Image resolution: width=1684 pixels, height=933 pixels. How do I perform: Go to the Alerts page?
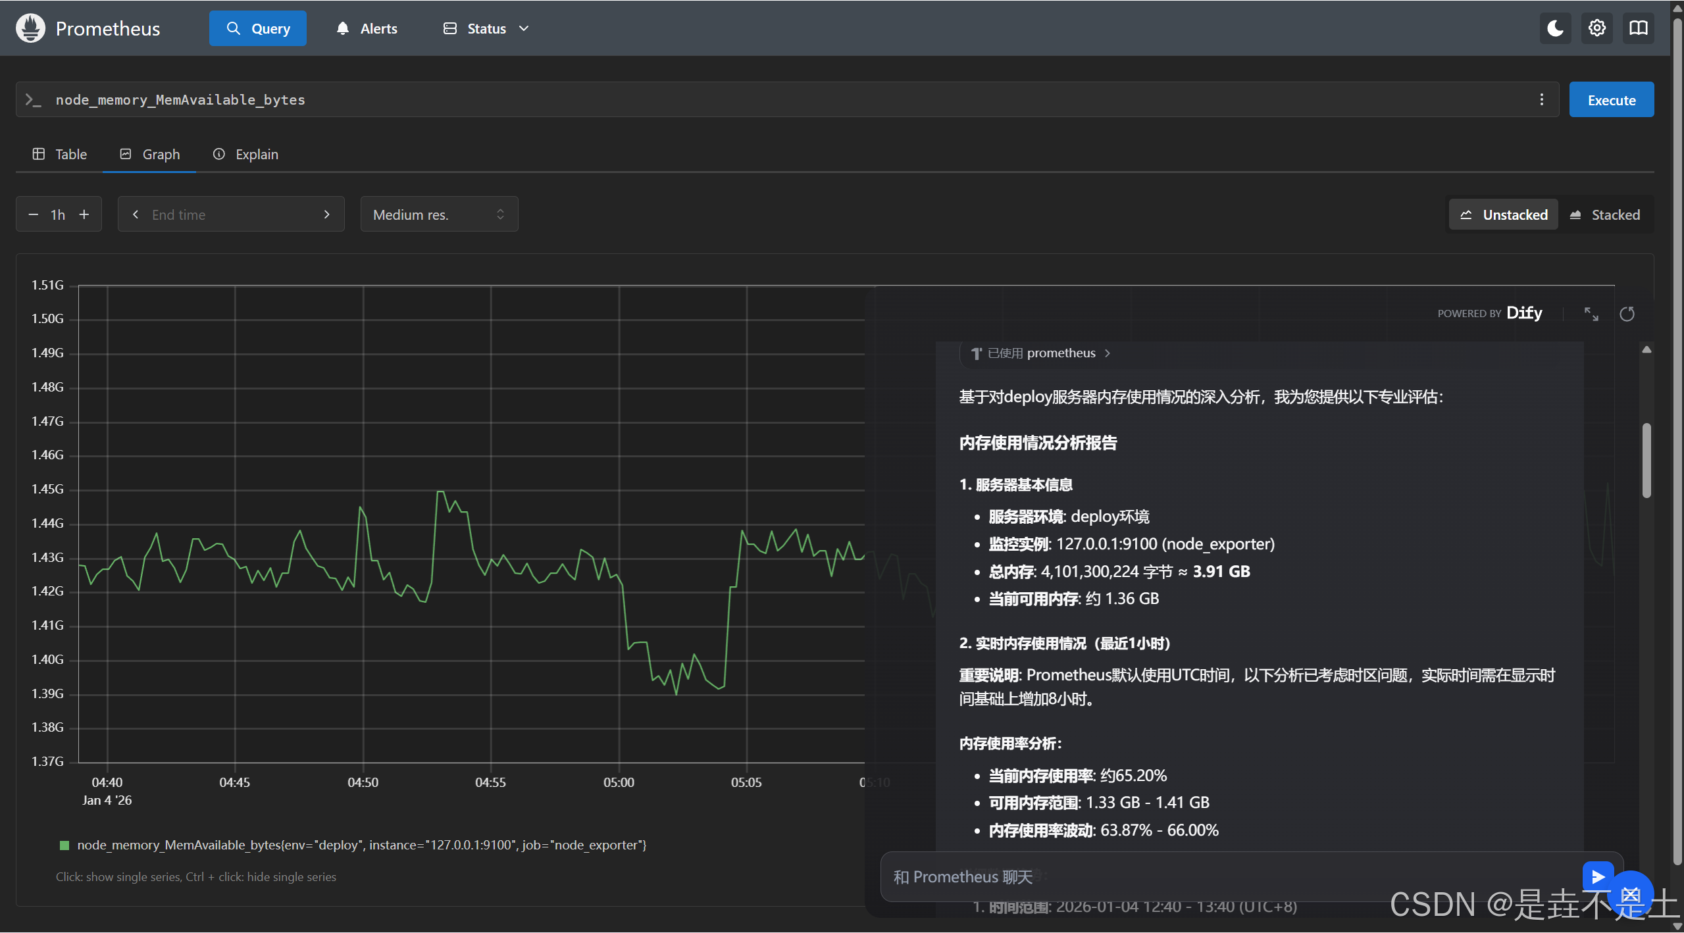point(367,28)
